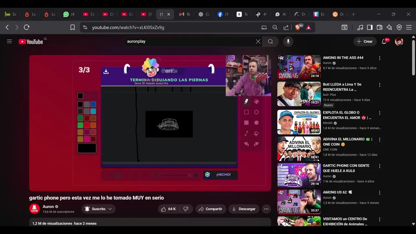
Task: Open the Buti LLEGA a Lima thumbnail
Action: click(x=299, y=94)
